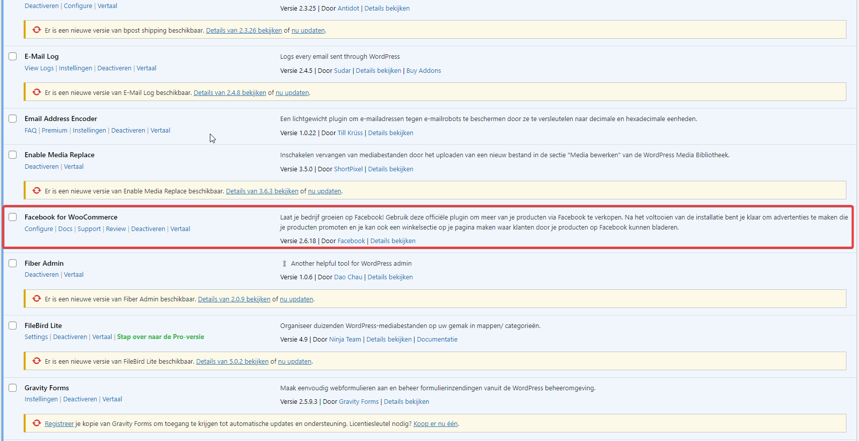Screen dimensions: 859x441
Task: Click Stap over naar de Pro-versie
Action: (161, 337)
